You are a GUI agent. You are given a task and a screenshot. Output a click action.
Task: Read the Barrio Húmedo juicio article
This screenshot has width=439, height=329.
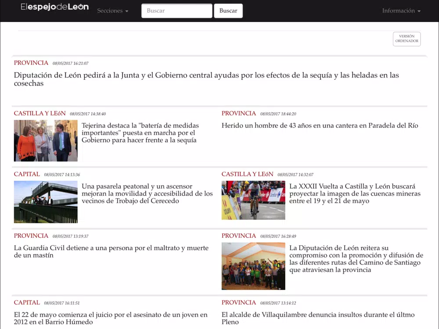(111, 318)
